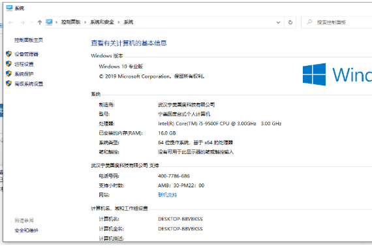Click the shield icon beside 远程设置
This screenshot has height=248, width=372.
8,64
